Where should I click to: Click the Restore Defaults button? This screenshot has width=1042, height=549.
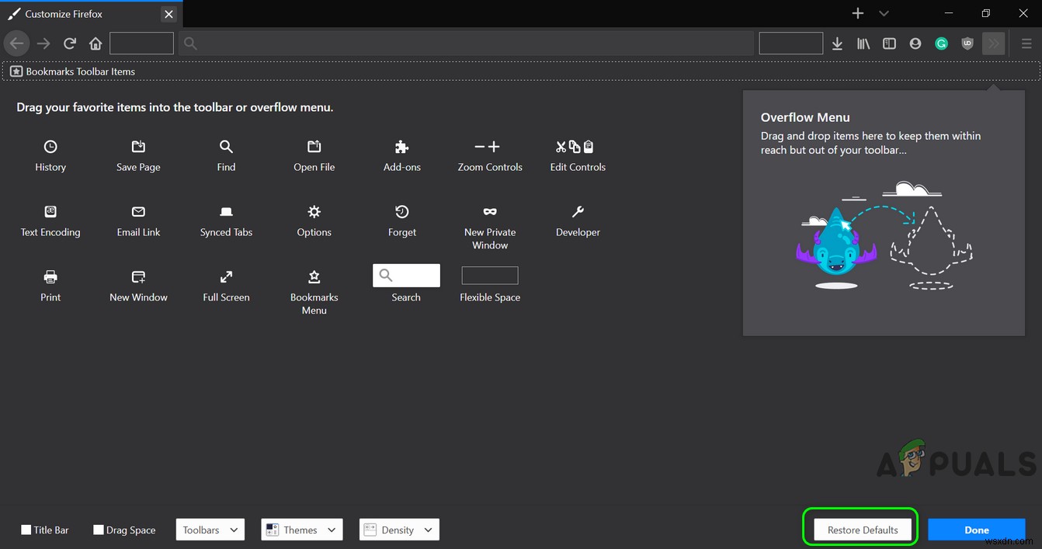[x=862, y=529]
